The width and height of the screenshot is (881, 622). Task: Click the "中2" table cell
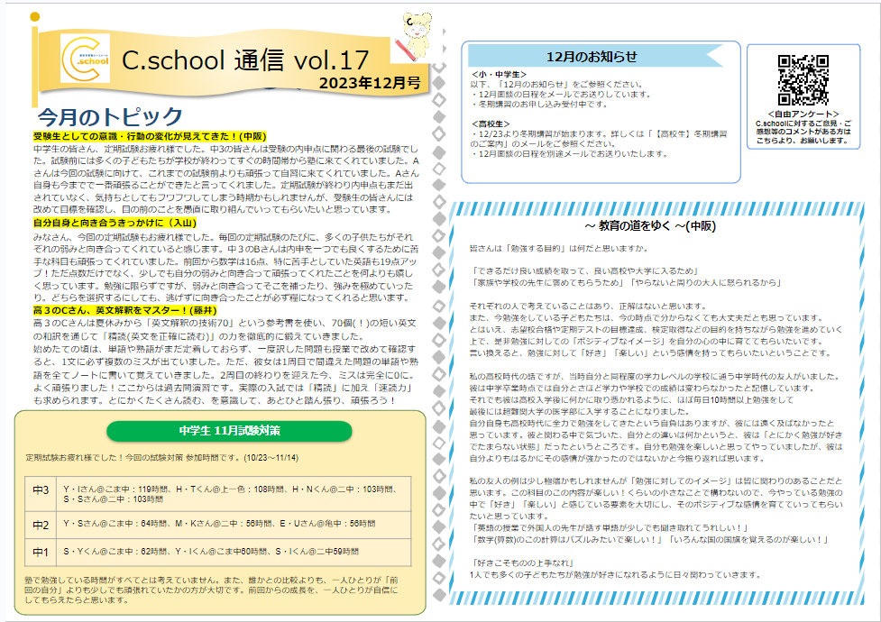click(41, 525)
